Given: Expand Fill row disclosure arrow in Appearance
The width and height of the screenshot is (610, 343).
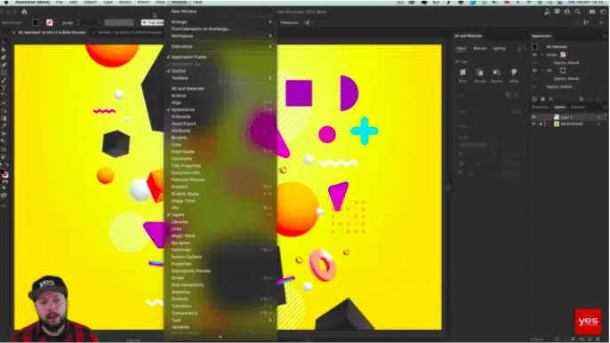Looking at the screenshot, I should point(542,71).
